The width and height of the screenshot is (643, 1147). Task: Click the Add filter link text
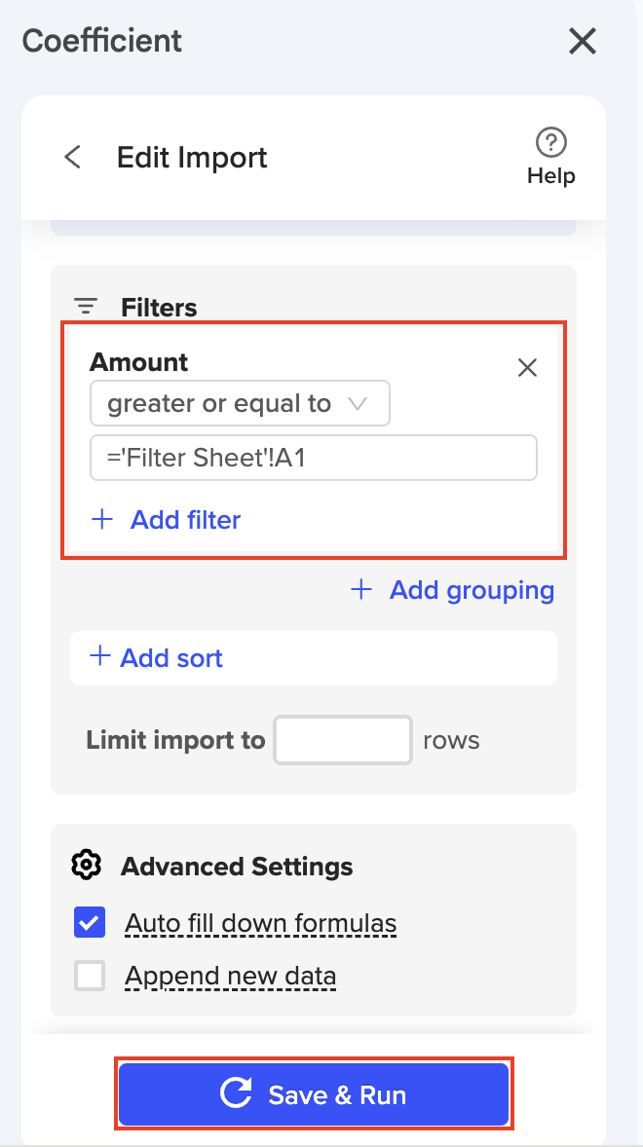(x=185, y=520)
